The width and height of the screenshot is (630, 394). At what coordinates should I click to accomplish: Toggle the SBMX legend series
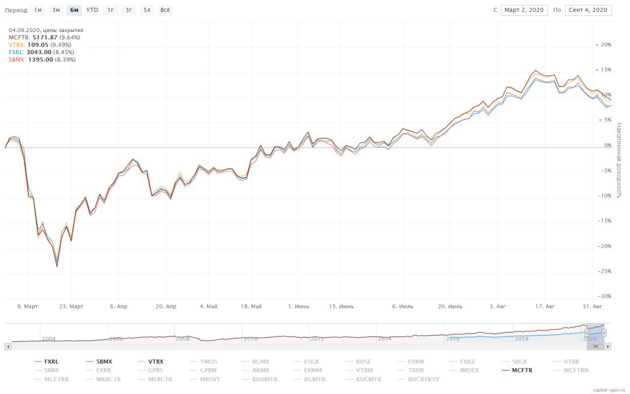coord(99,361)
